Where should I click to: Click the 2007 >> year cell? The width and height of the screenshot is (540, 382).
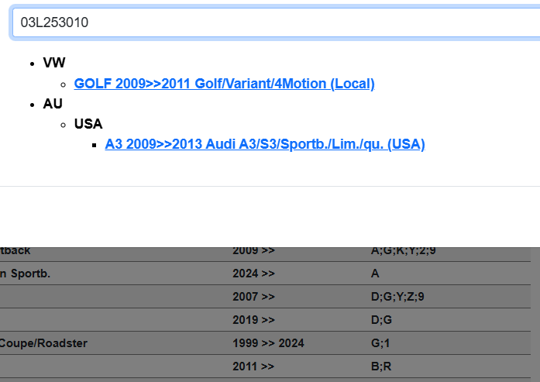[253, 297]
